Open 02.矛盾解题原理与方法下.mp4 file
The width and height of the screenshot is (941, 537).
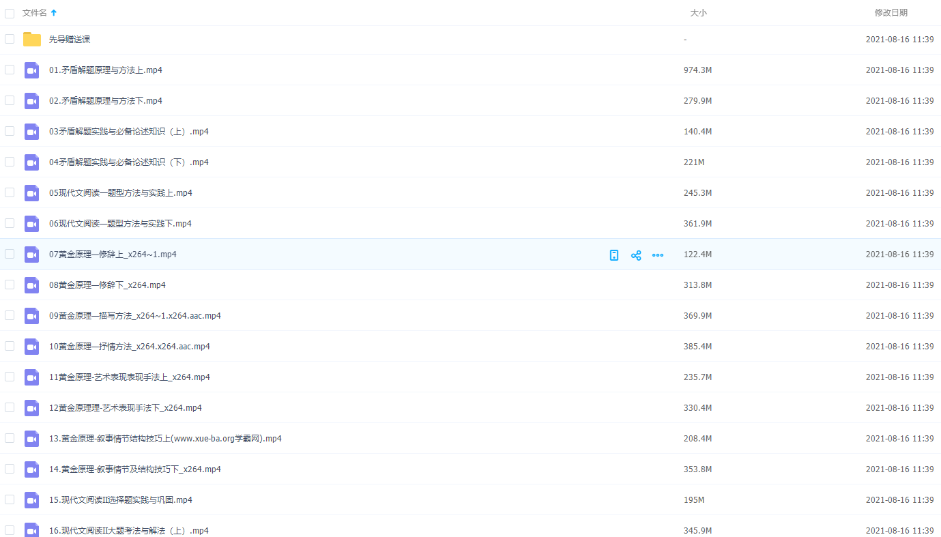pyautogui.click(x=106, y=101)
